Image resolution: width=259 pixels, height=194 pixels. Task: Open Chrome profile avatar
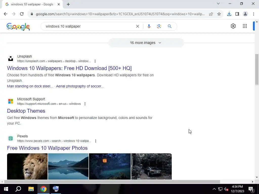click(245, 14)
